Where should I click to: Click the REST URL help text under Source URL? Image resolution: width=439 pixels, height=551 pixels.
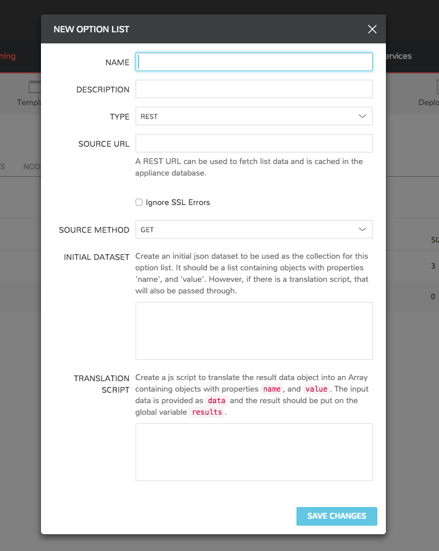pos(249,167)
